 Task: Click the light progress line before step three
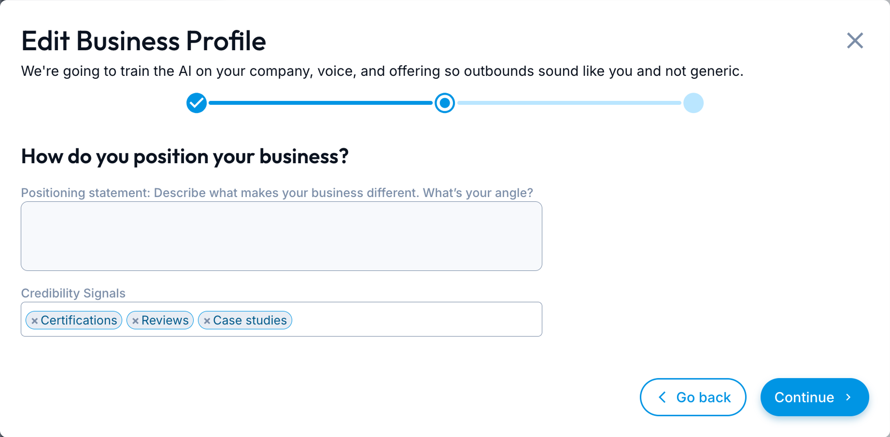tap(569, 103)
